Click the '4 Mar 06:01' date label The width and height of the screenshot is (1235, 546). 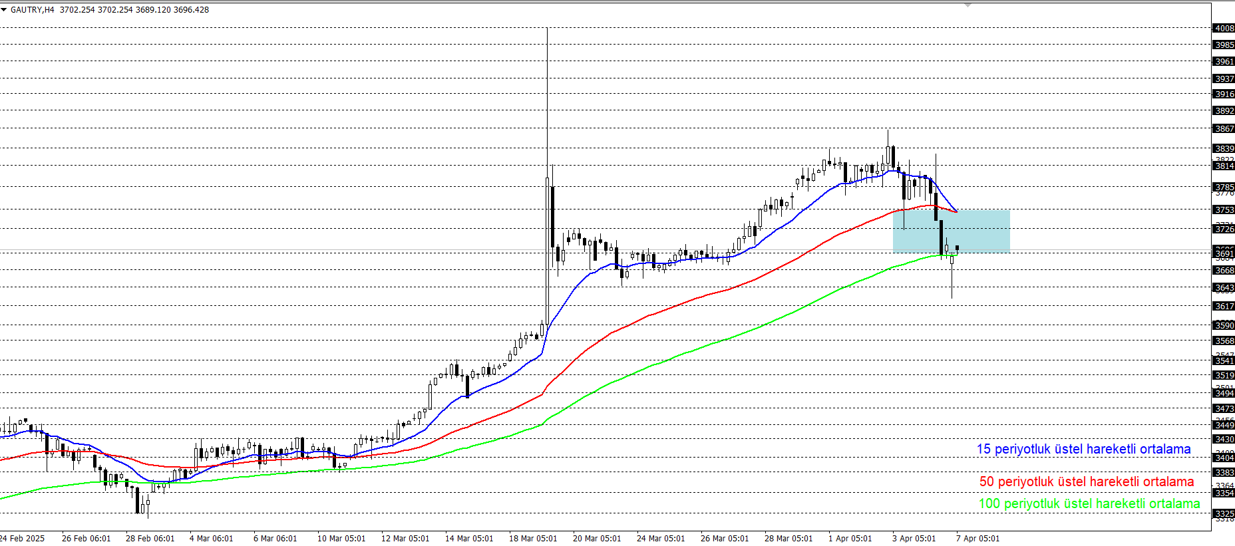(212, 538)
